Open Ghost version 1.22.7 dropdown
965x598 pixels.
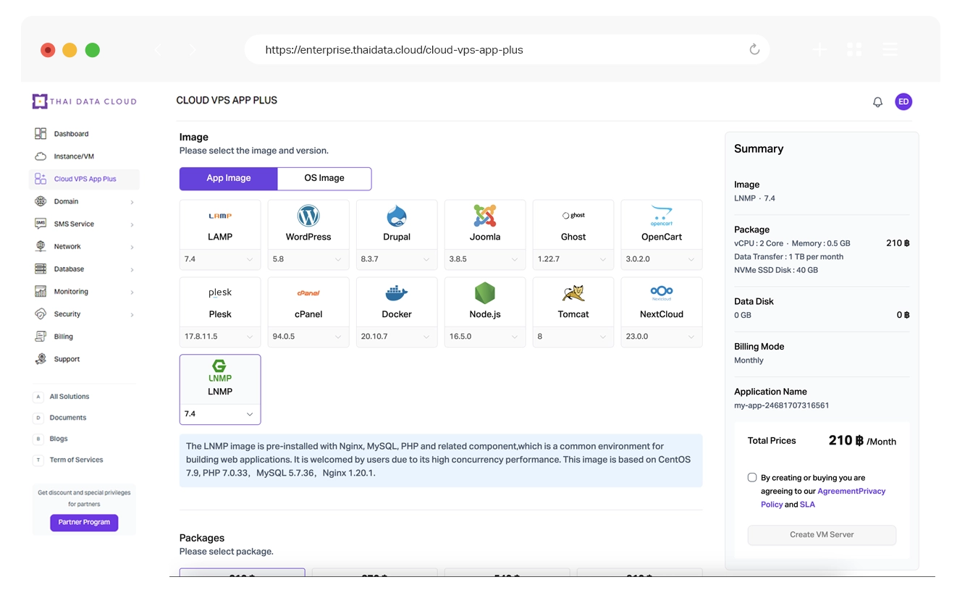point(573,259)
